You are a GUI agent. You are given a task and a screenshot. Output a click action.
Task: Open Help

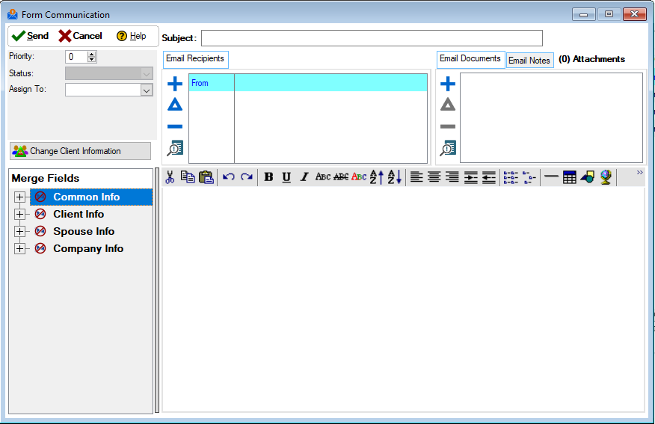(131, 37)
